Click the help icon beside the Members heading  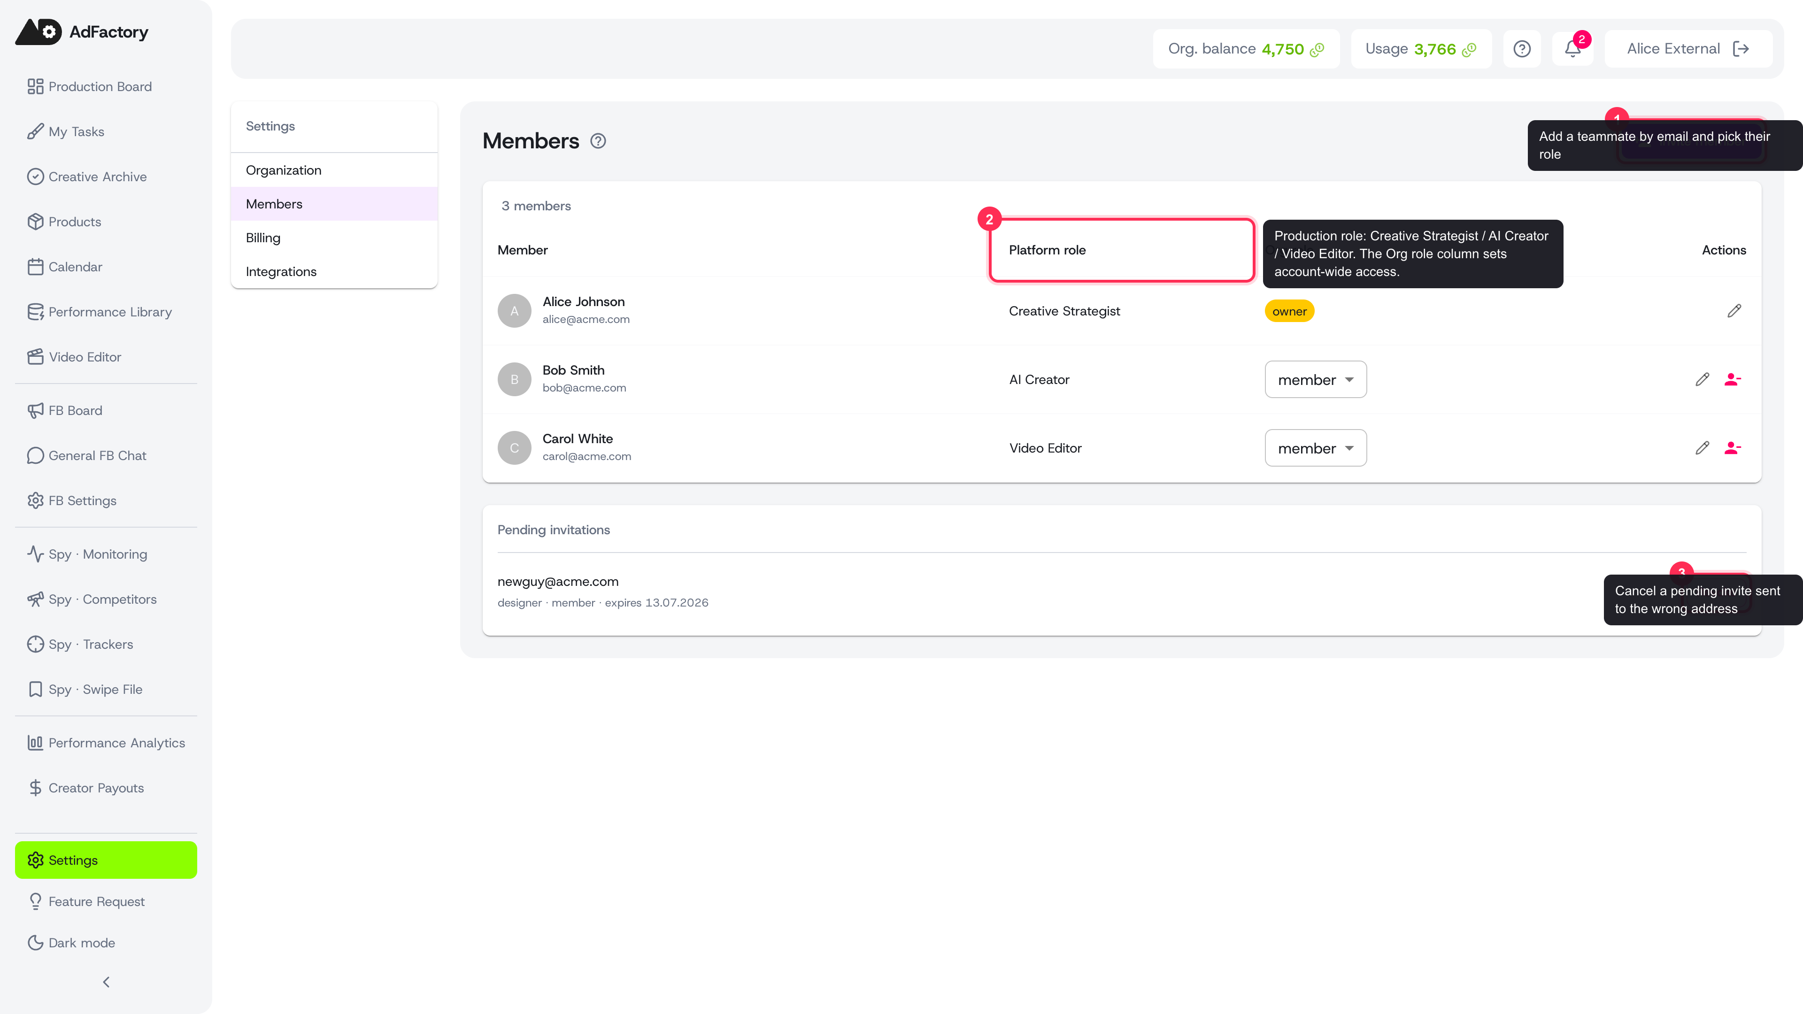[x=598, y=141]
